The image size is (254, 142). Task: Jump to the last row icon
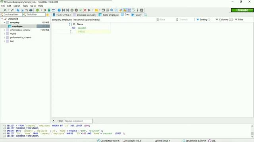68,10
